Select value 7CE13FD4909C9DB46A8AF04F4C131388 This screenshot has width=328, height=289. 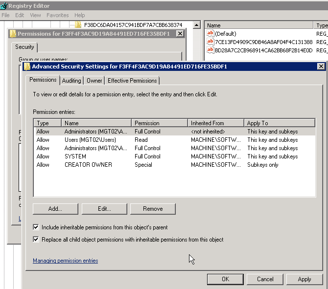pos(263,42)
